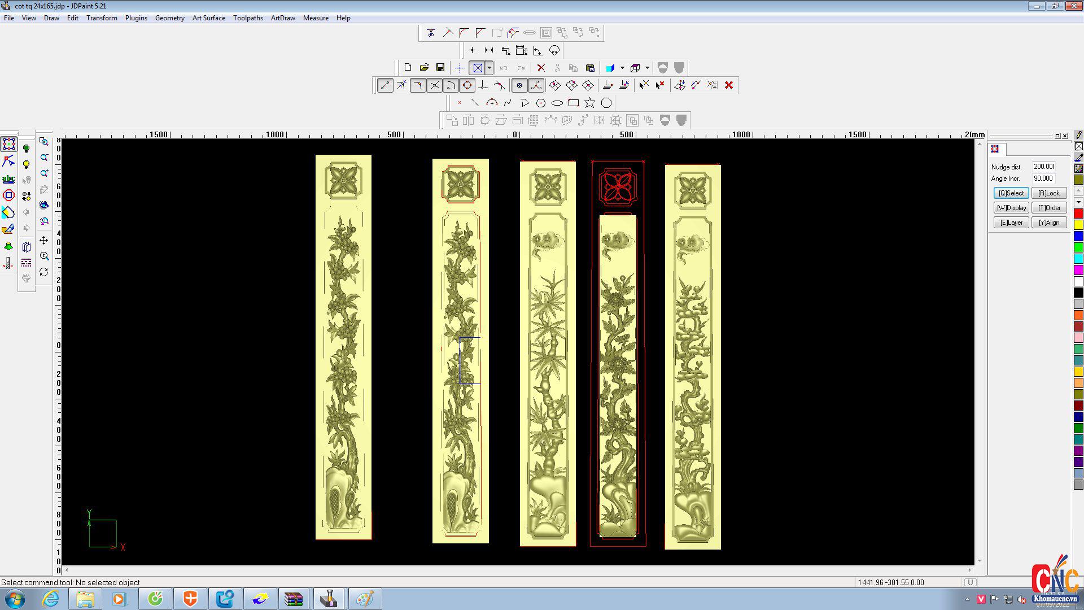
Task: Select the text 'abc' tool
Action: 8,179
